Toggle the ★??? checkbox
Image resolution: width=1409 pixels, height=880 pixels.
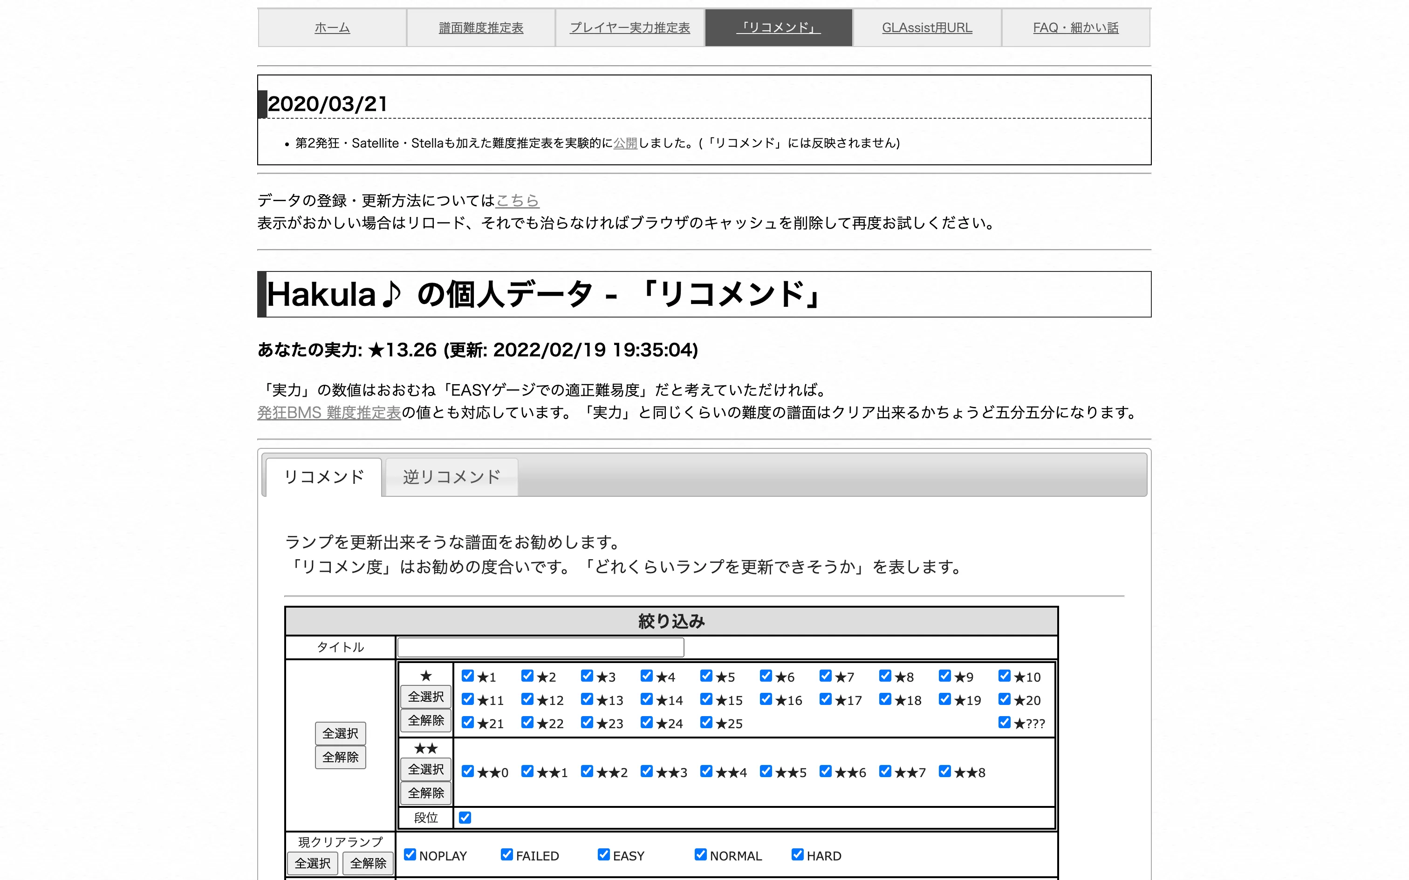pos(1005,722)
